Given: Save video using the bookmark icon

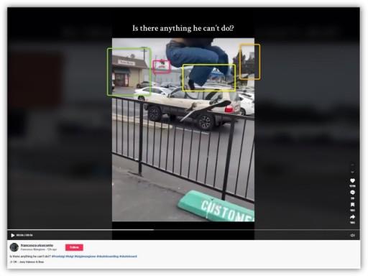Looking at the screenshot, I should click(352, 205).
